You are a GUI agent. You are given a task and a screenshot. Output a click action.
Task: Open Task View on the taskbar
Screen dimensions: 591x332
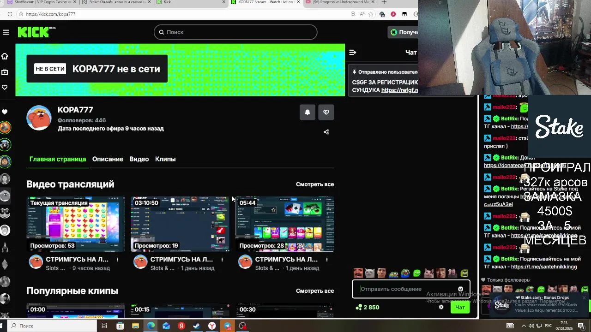coord(104,326)
